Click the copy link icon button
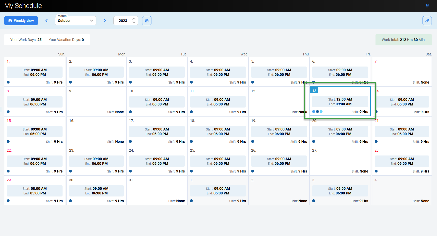The height and width of the screenshot is (238, 437). pyautogui.click(x=427, y=21)
